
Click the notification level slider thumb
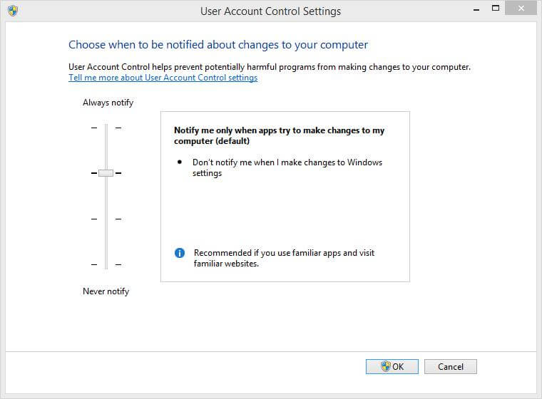tap(106, 173)
